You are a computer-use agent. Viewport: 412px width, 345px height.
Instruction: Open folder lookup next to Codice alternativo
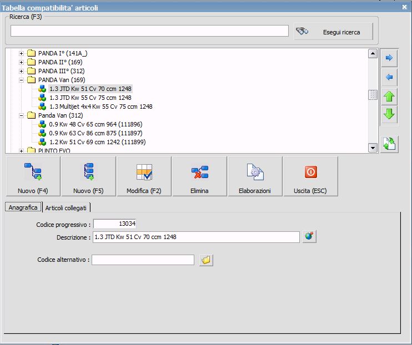pyautogui.click(x=206, y=260)
